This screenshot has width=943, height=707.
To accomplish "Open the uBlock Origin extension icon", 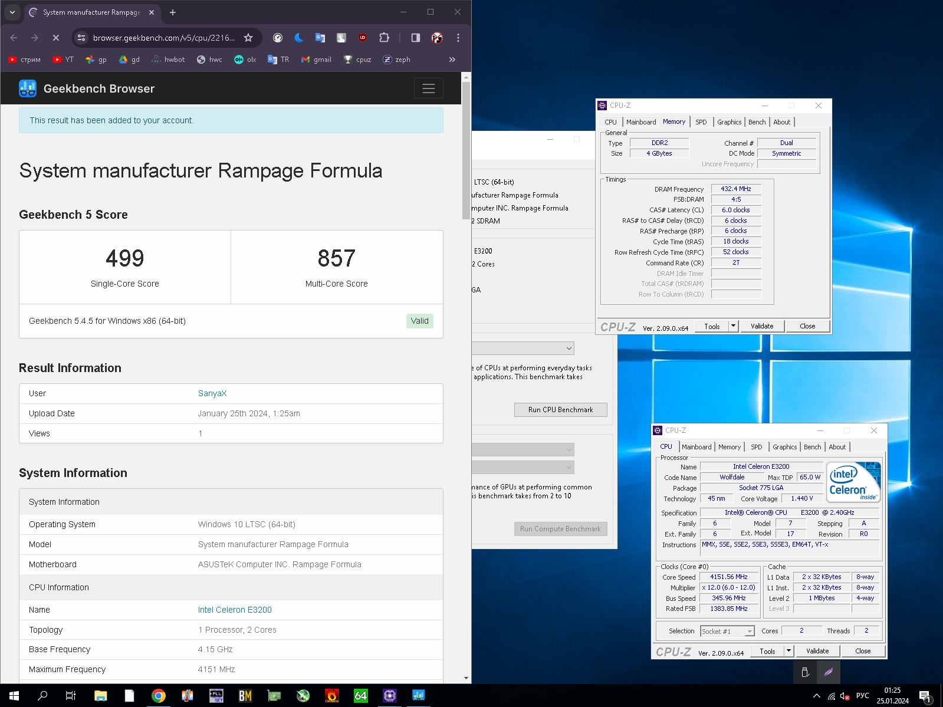I will coord(363,38).
